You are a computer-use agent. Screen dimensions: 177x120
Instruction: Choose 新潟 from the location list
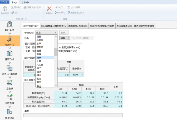pos(45,79)
